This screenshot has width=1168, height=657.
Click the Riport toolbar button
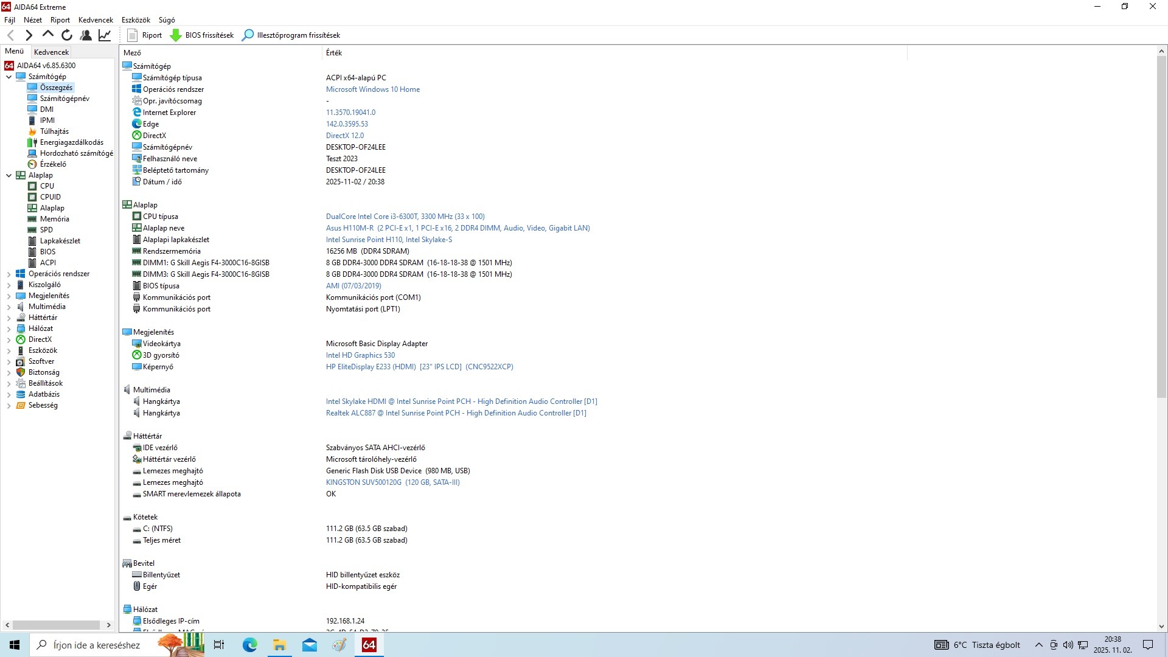pyautogui.click(x=145, y=35)
